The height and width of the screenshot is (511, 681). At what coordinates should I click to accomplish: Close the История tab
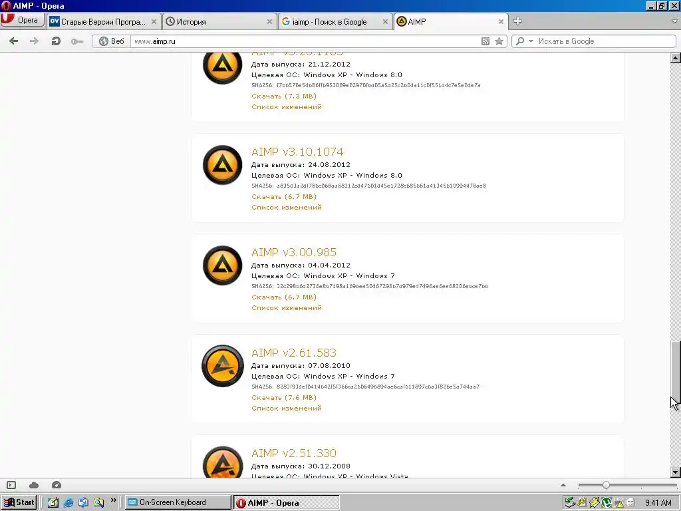(x=270, y=22)
